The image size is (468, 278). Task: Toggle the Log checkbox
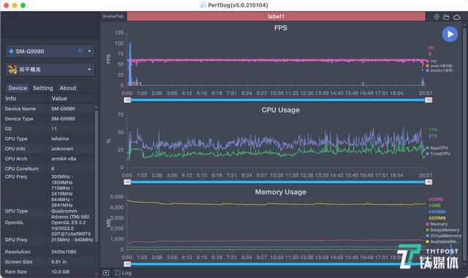[x=118, y=273]
